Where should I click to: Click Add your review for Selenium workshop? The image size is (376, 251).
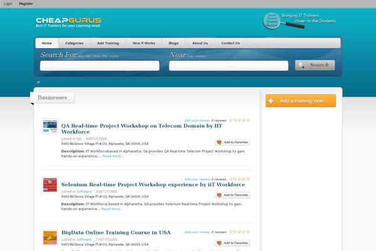[197, 179]
